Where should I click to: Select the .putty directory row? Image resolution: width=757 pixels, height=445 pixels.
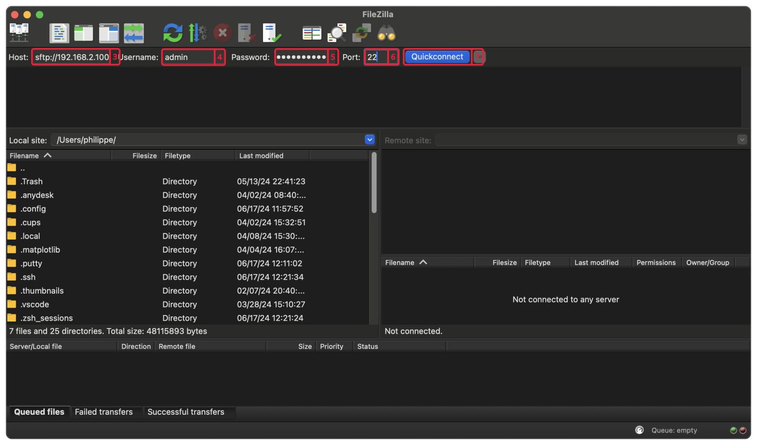point(188,264)
